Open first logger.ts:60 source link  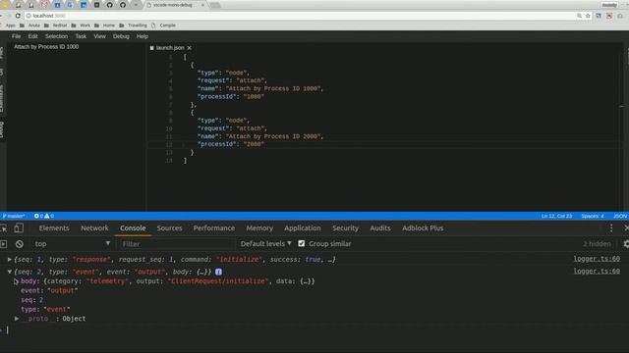pos(597,259)
